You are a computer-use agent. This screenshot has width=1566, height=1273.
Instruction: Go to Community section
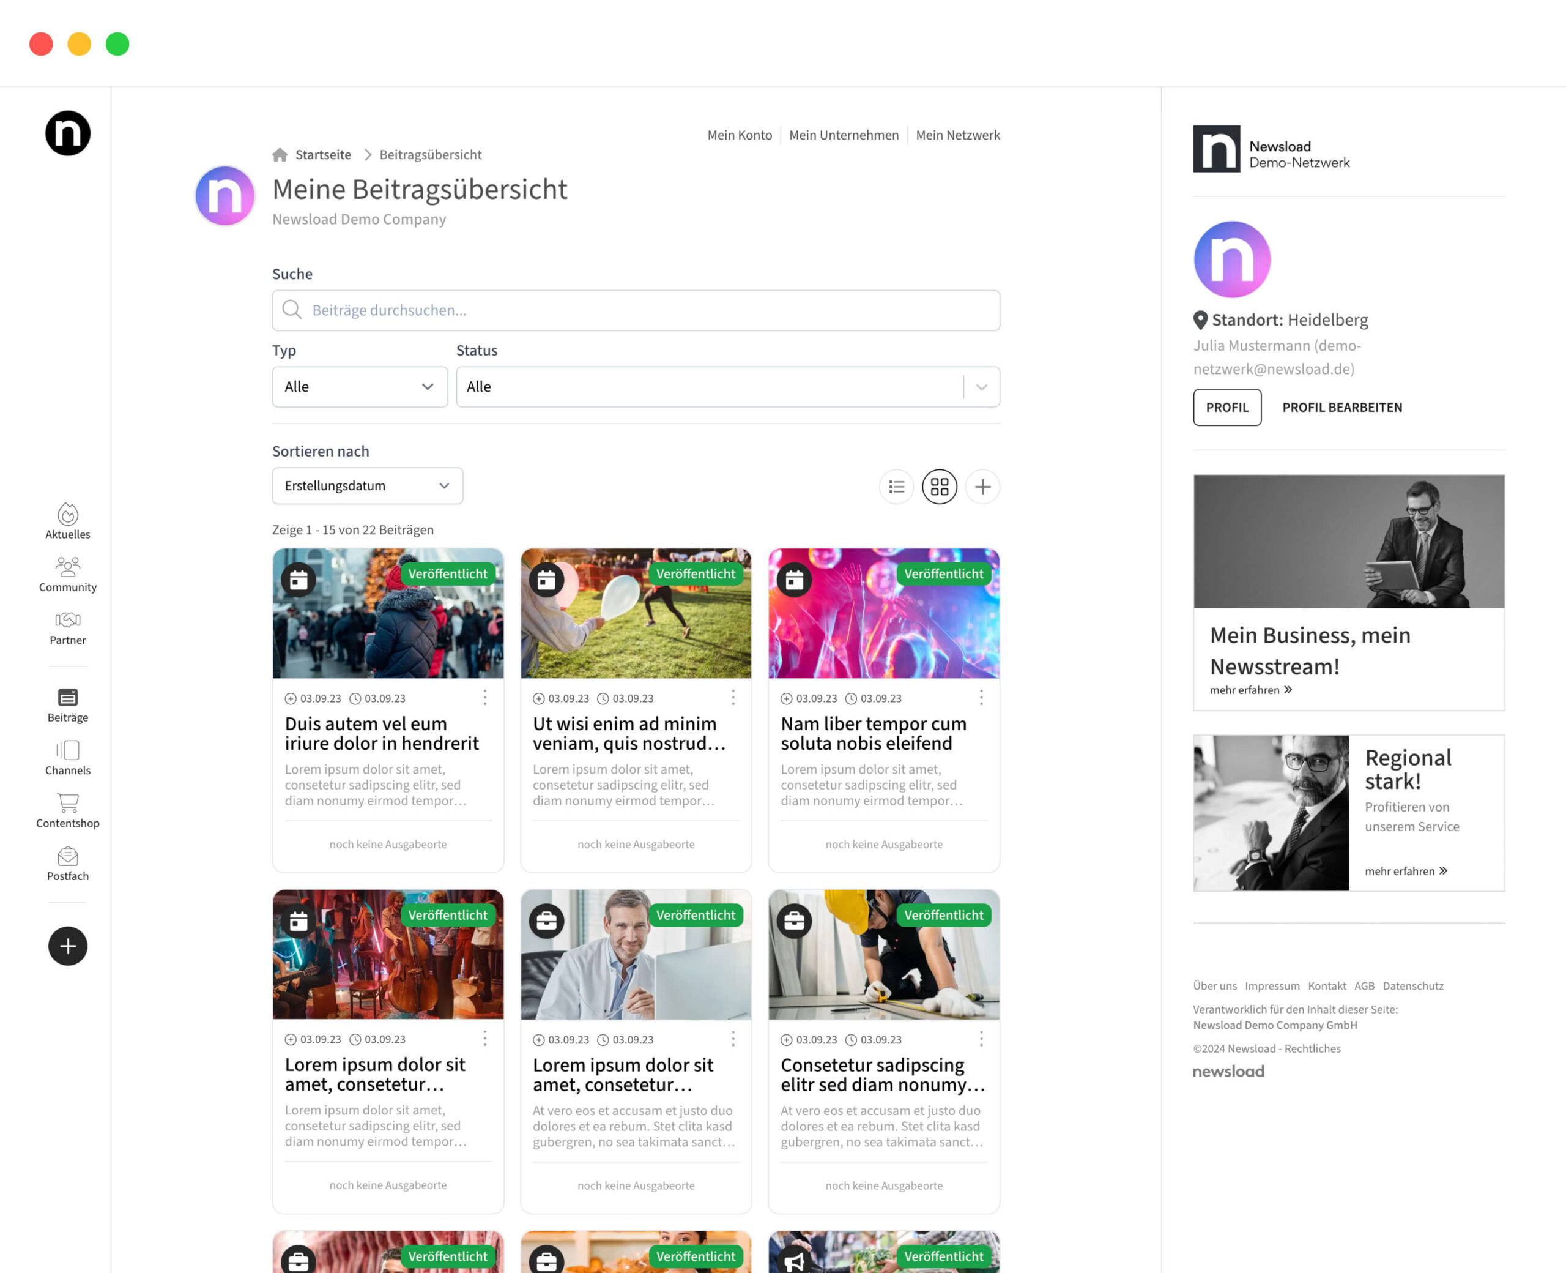67,574
